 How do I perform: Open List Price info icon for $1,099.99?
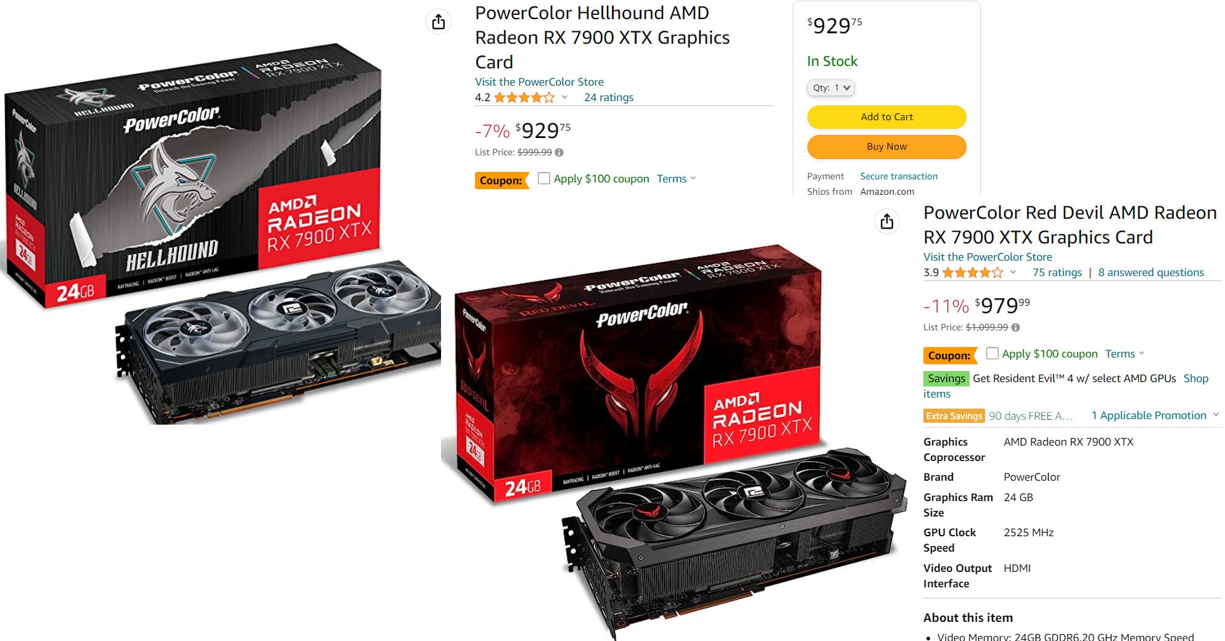(x=1015, y=327)
